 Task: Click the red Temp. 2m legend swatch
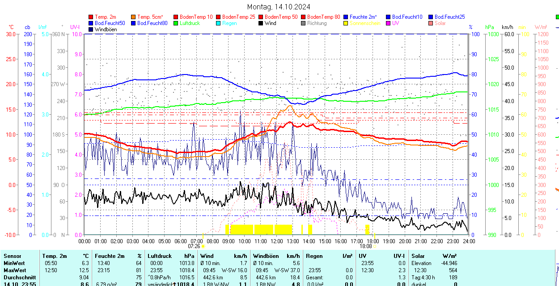coord(91,17)
